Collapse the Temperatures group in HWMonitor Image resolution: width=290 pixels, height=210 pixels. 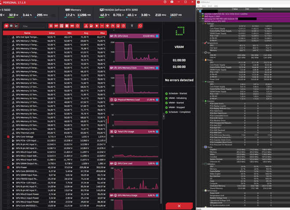pos(203,43)
